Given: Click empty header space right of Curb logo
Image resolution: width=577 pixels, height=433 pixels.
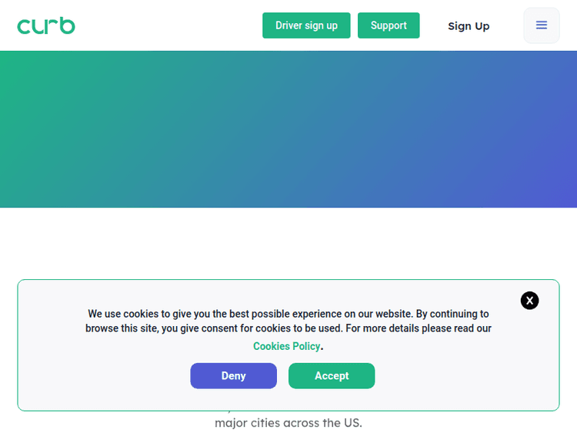Looking at the screenshot, I should 169,26.
